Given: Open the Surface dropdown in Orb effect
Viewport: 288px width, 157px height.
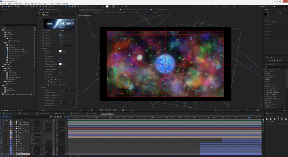Looking at the screenshot, I should pos(66,46).
